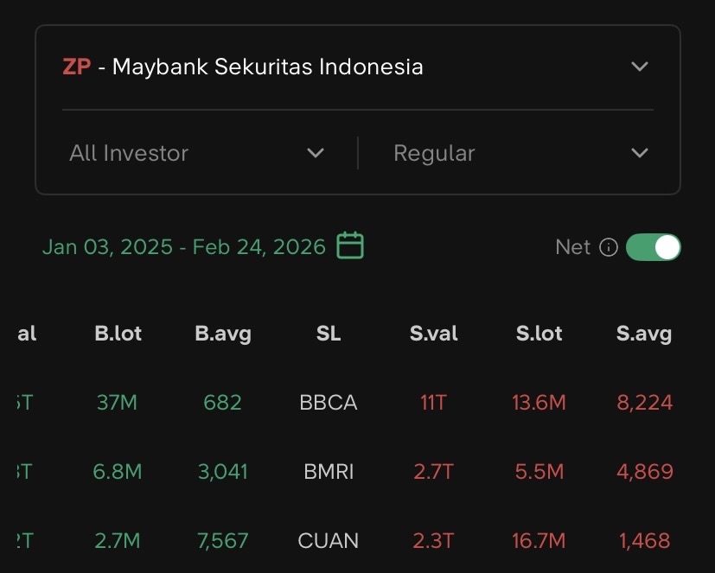
Task: Open the Regular market type dropdown
Action: [x=520, y=153]
